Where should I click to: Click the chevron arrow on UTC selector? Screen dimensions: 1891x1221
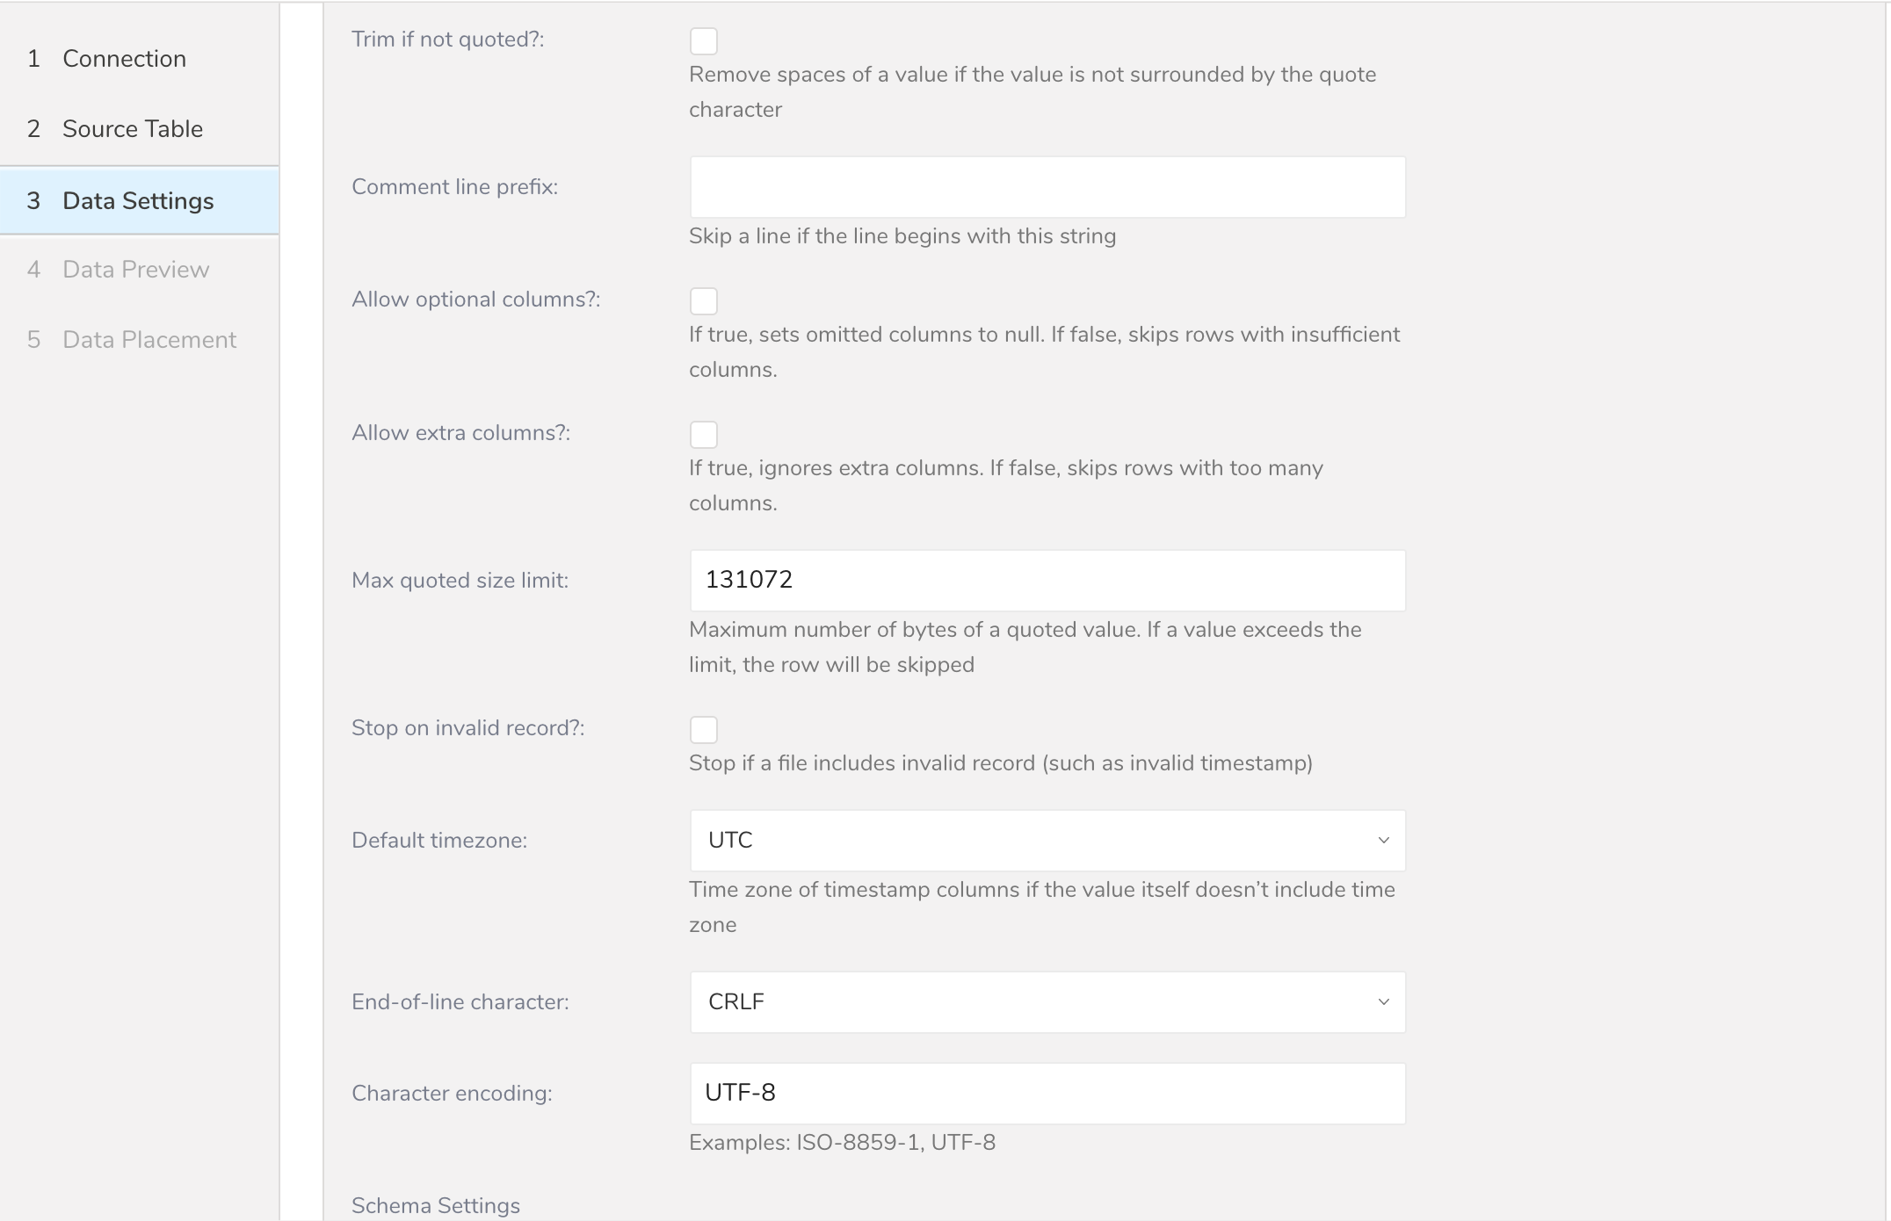tap(1383, 841)
